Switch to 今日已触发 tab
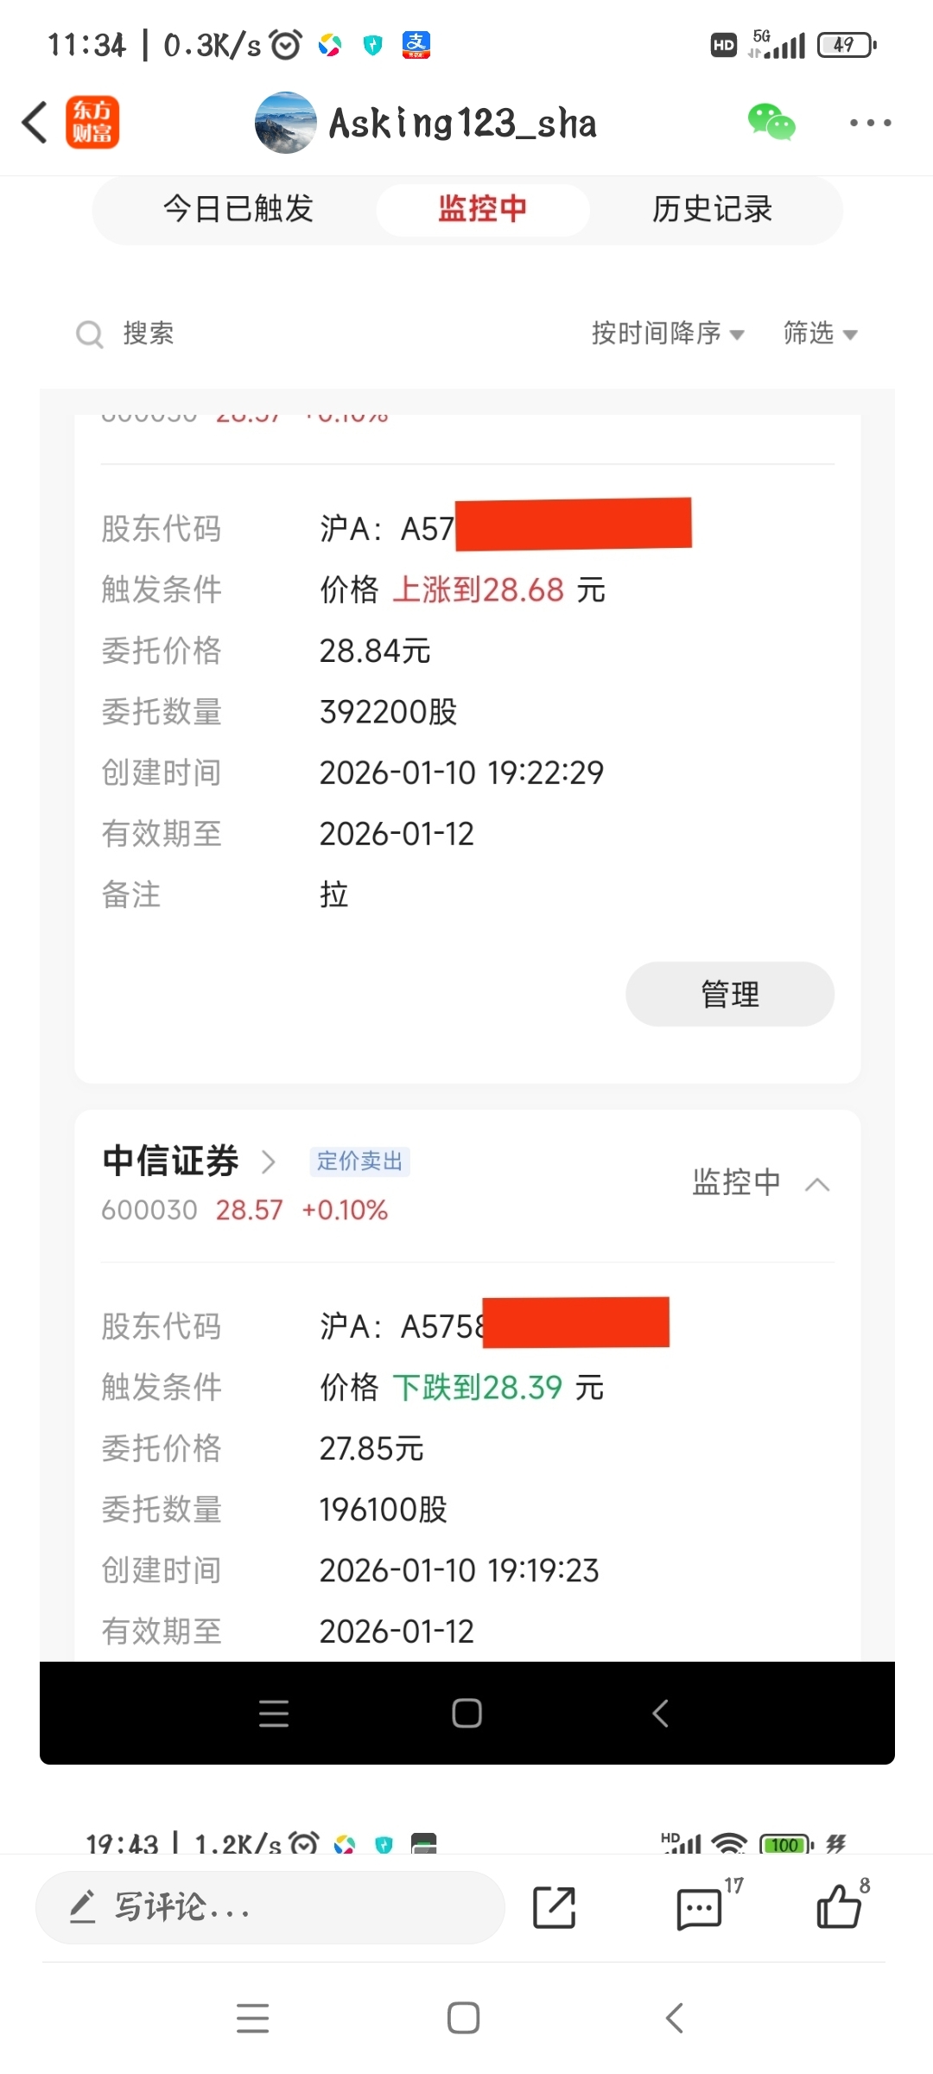The image size is (933, 2074). 238,209
